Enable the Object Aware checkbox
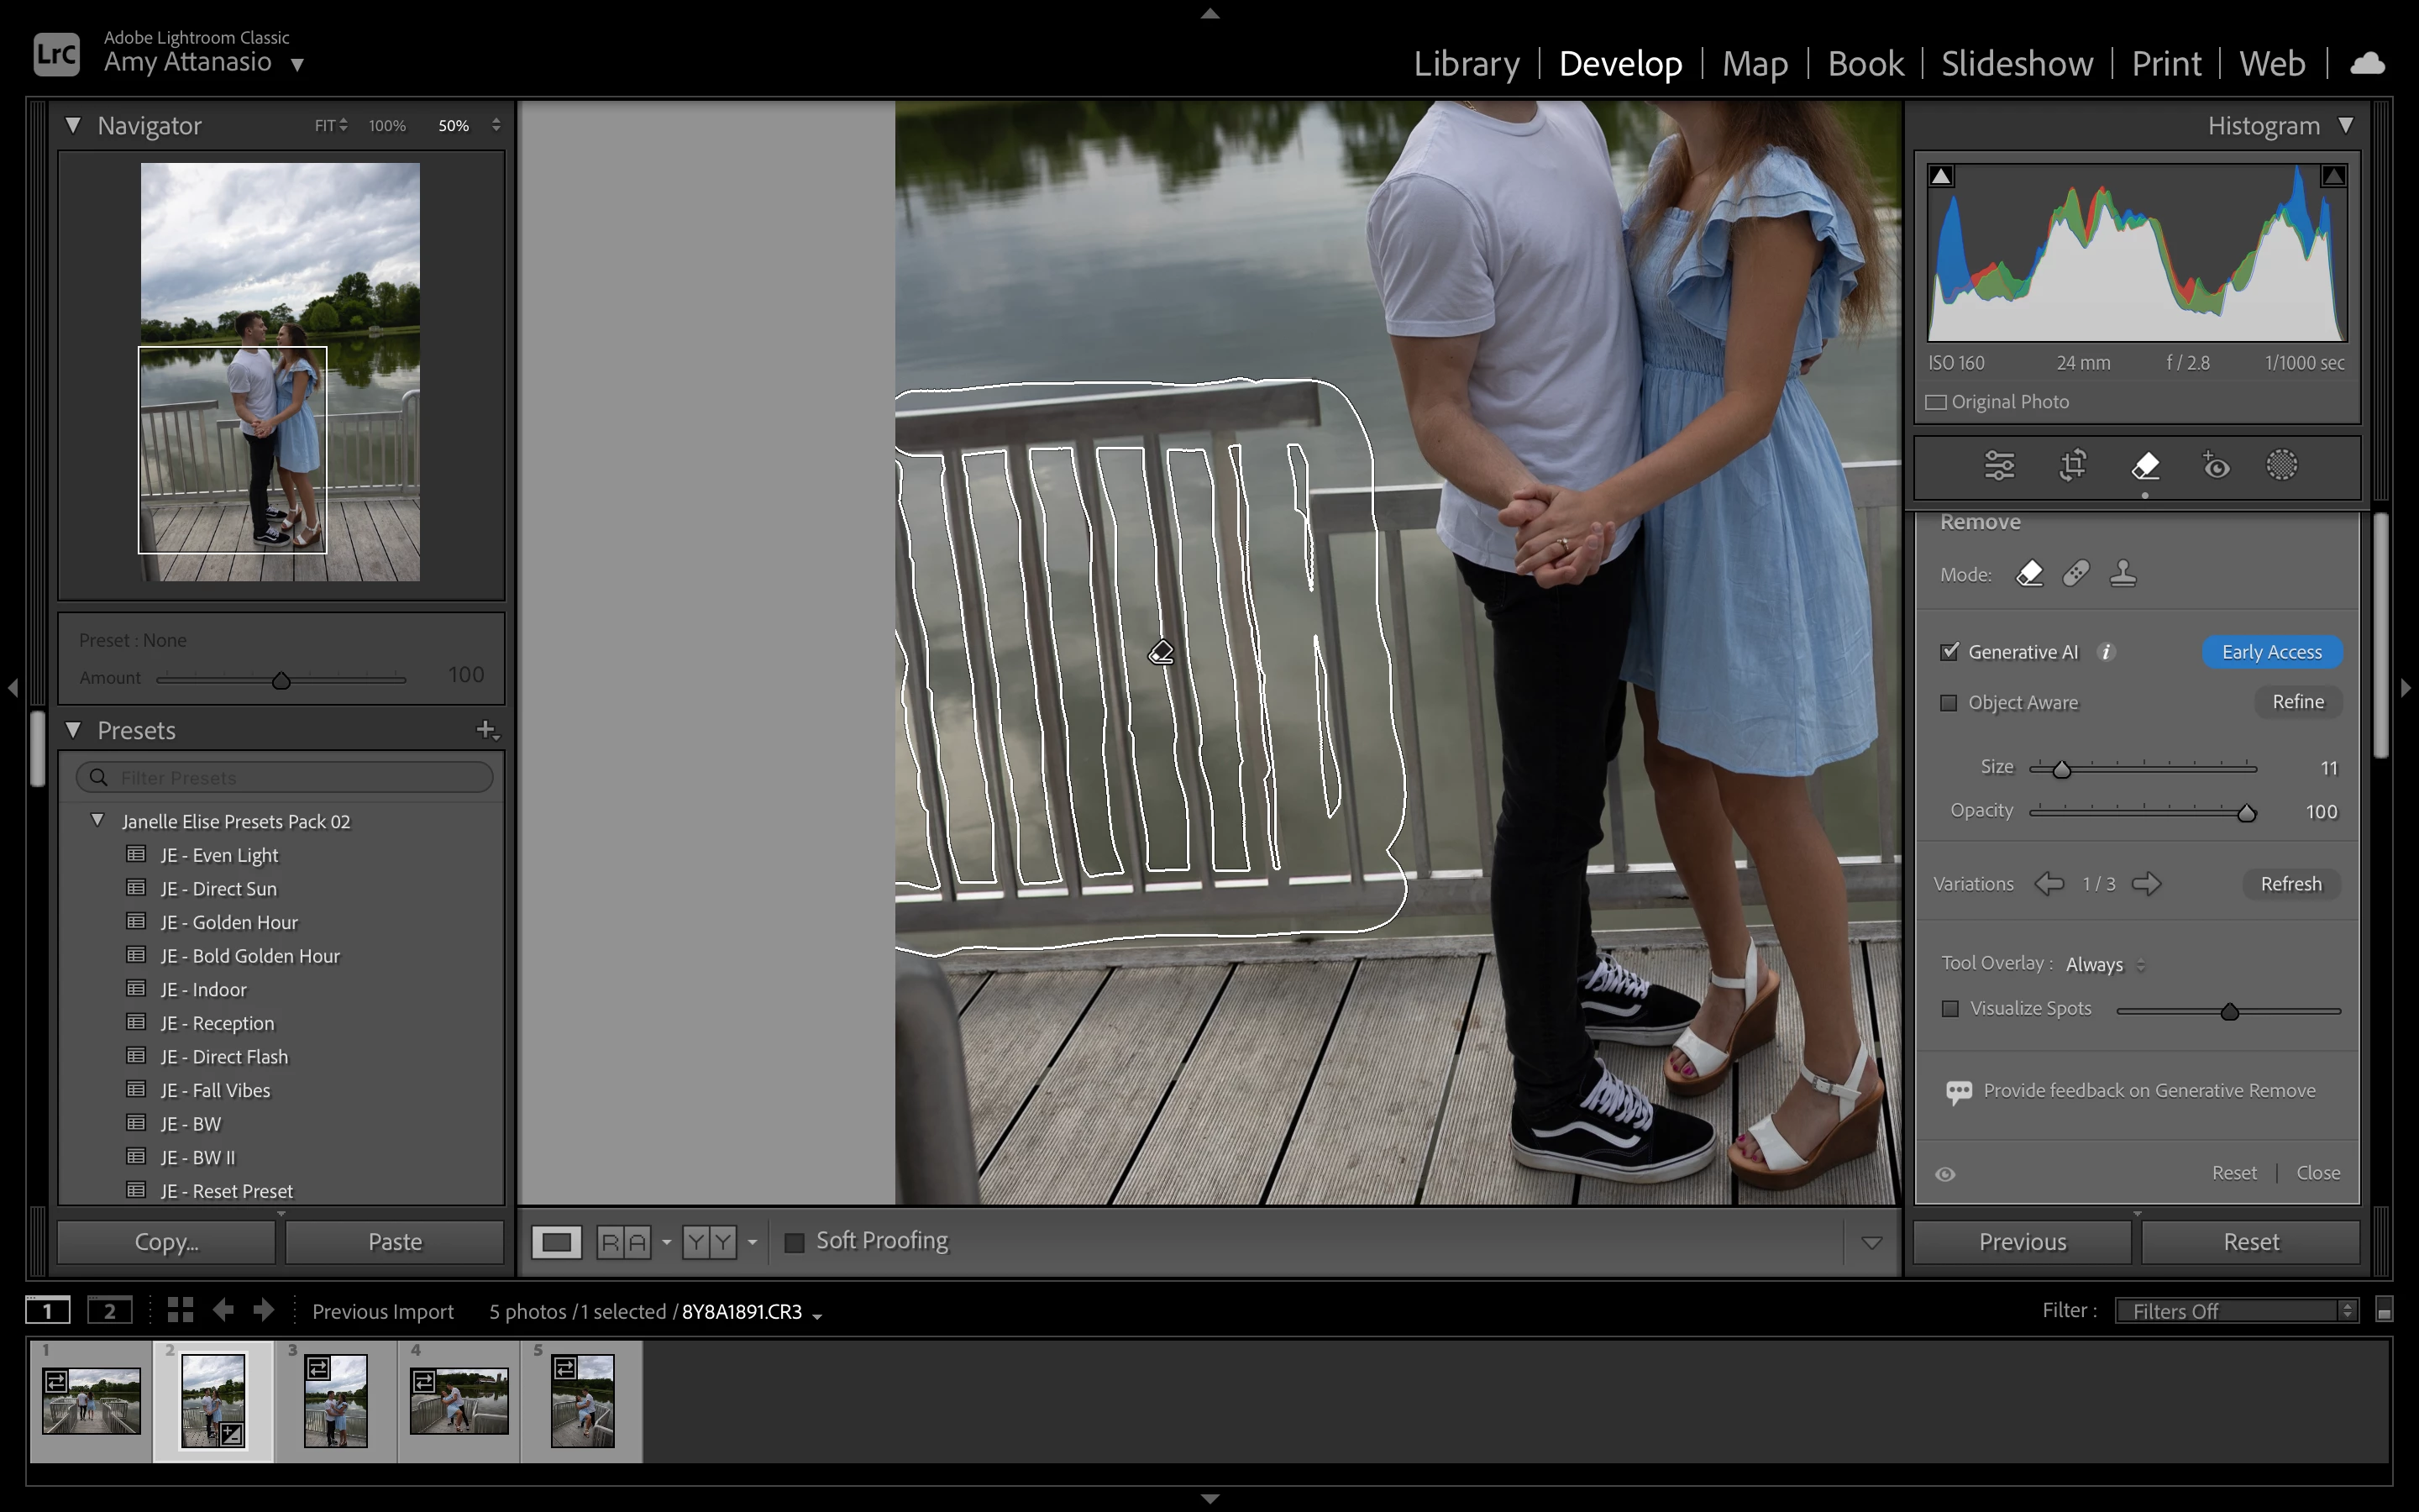This screenshot has width=2419, height=1512. click(x=1948, y=703)
